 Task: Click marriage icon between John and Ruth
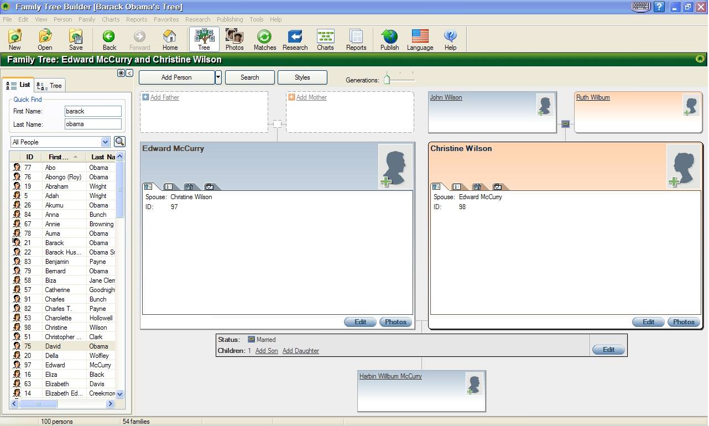565,124
